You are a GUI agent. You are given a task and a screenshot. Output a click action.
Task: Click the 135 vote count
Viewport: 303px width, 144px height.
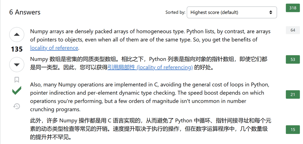(17, 49)
